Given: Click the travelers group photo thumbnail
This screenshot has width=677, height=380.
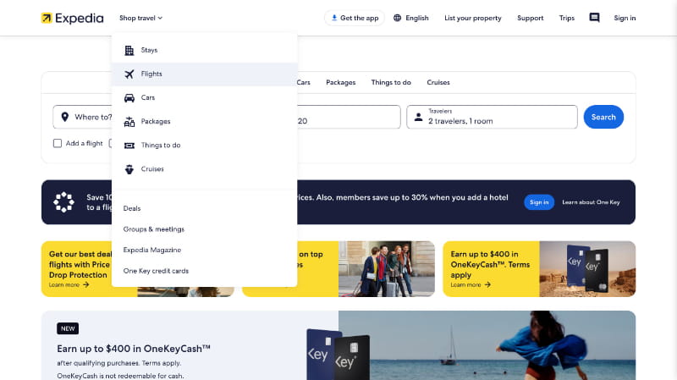Looking at the screenshot, I should click(x=387, y=268).
